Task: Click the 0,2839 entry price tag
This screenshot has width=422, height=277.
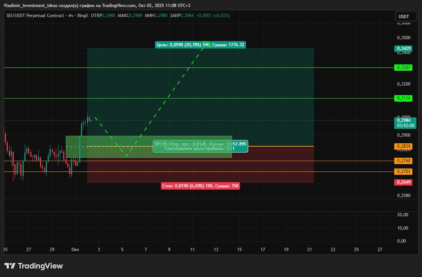Action: [x=404, y=146]
